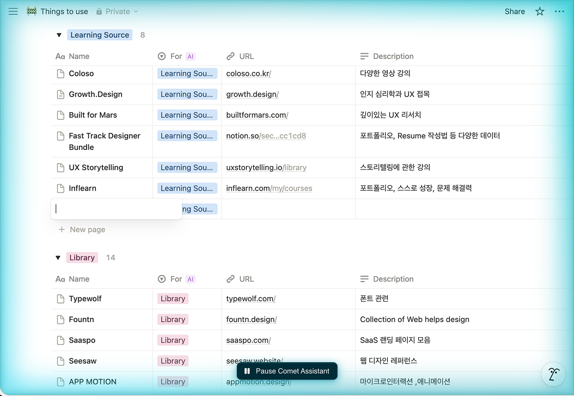Click the empty name input field for new row

point(117,209)
